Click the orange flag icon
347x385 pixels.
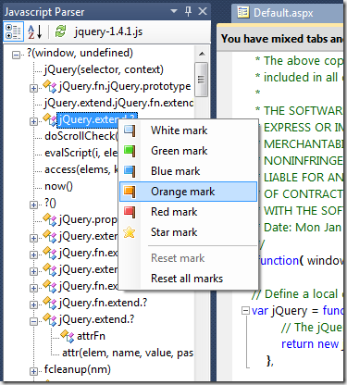[x=130, y=192]
